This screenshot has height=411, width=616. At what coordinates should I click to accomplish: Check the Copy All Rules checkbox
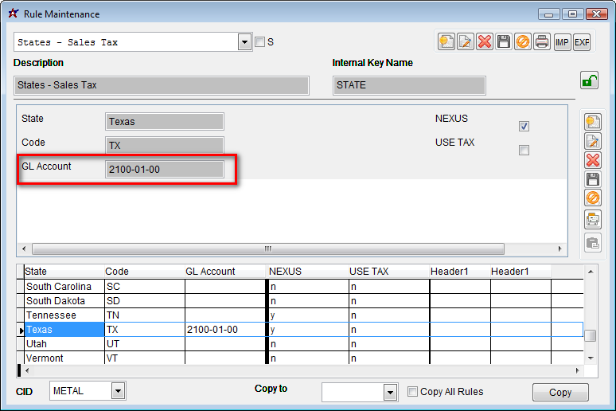point(412,391)
